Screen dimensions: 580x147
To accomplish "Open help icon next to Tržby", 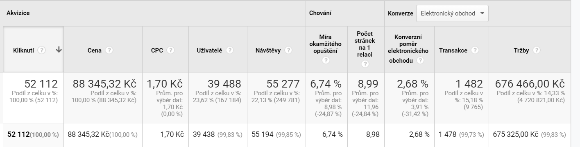I will (536, 50).
